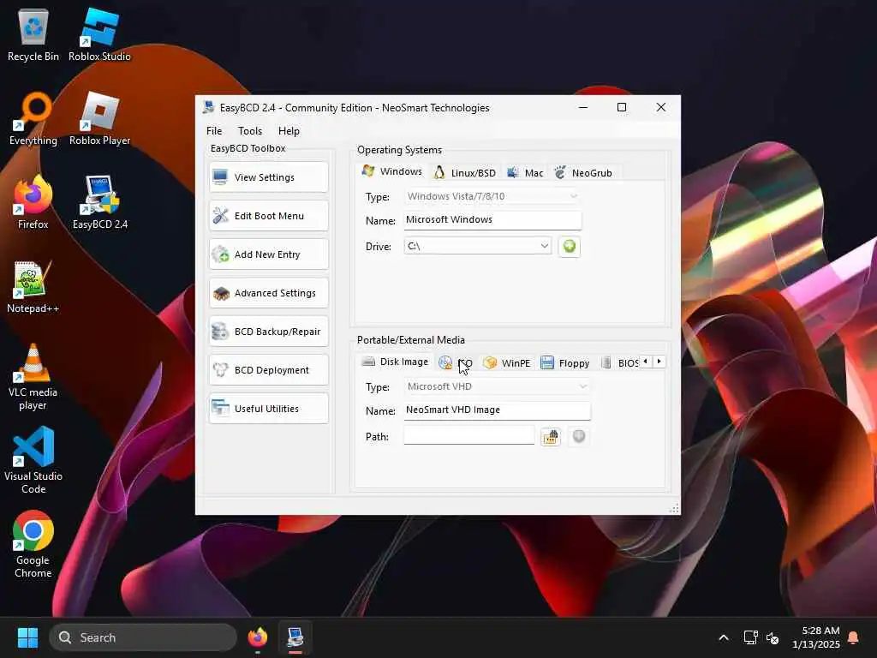Switch to the Linux/BSD tab
Screen dimensions: 877x658
point(465,173)
